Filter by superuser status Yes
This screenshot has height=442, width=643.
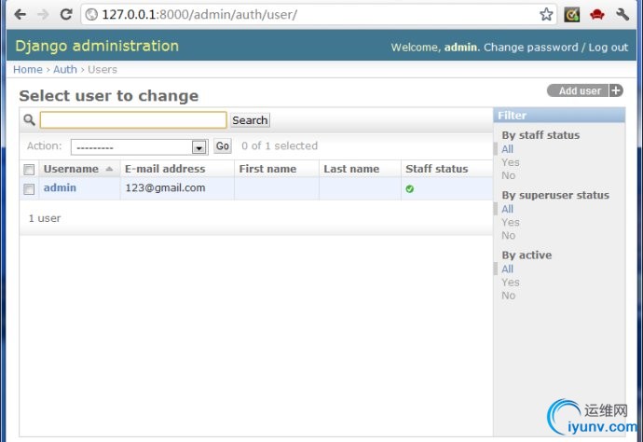pos(511,223)
